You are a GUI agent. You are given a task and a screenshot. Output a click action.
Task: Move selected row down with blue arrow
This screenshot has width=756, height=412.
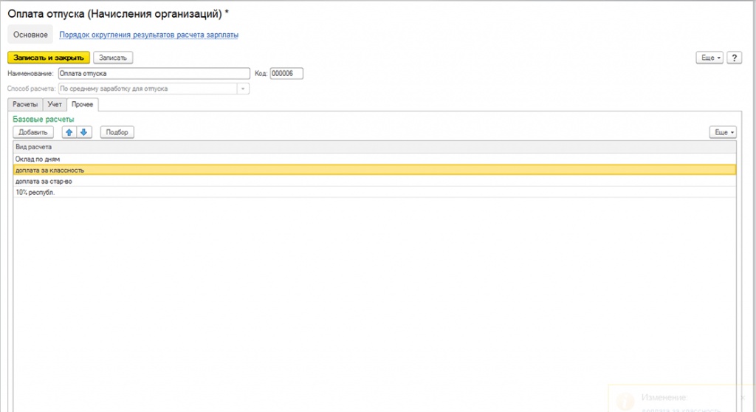(83, 132)
